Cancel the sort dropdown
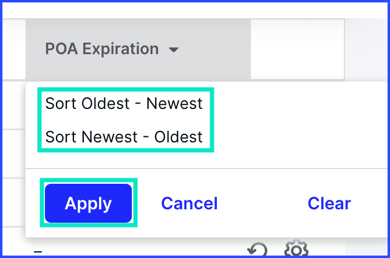Screen dimensions: 390x258 tap(190, 203)
